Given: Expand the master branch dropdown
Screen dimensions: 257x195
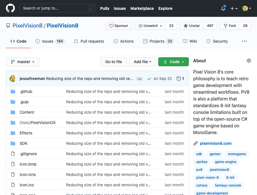Looking at the screenshot, I should [x=23, y=62].
